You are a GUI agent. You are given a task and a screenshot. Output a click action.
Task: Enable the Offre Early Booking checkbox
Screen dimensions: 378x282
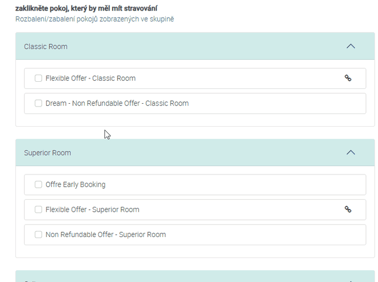coord(38,184)
